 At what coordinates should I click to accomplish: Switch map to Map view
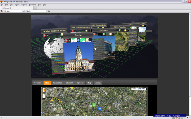pos(134,89)
